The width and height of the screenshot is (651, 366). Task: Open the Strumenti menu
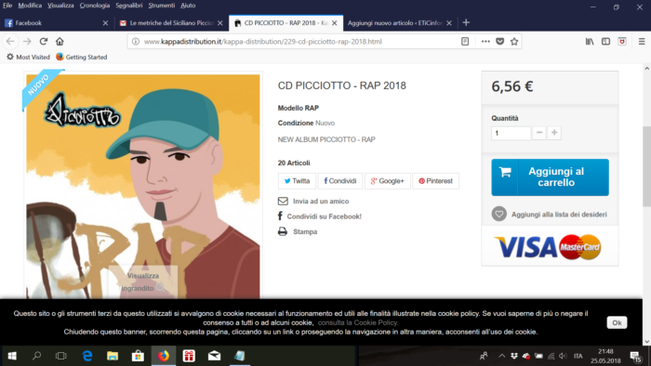pyautogui.click(x=162, y=6)
